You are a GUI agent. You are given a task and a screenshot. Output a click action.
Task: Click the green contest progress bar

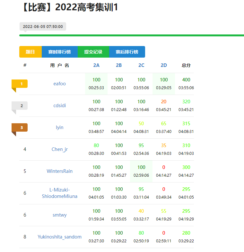tap(132, 35)
